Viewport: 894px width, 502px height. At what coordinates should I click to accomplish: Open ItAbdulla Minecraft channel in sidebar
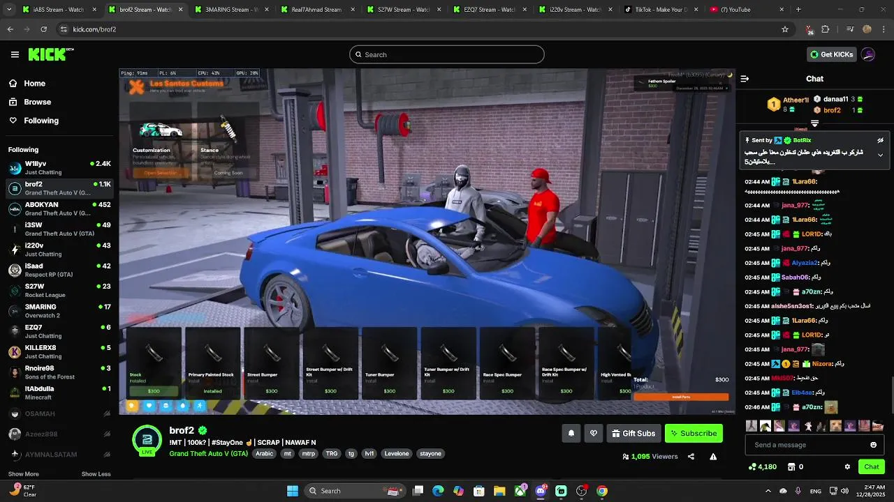59,393
